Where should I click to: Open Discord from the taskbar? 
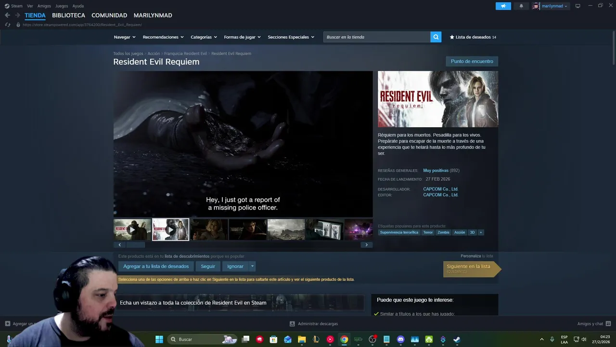400,339
